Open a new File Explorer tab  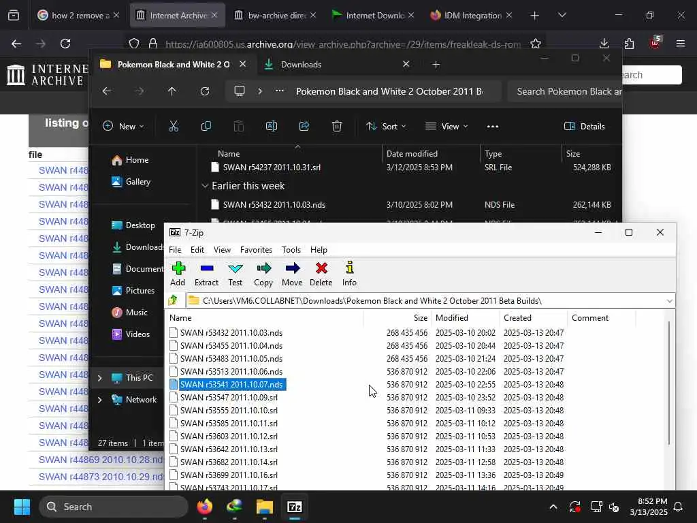[x=436, y=65]
